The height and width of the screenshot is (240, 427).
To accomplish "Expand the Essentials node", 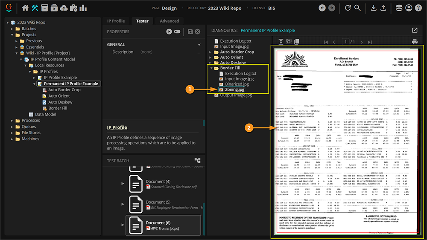I will [16, 47].
